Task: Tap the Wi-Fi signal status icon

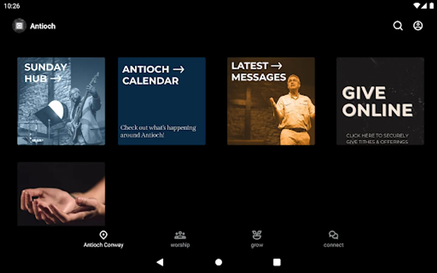Action: pos(417,6)
